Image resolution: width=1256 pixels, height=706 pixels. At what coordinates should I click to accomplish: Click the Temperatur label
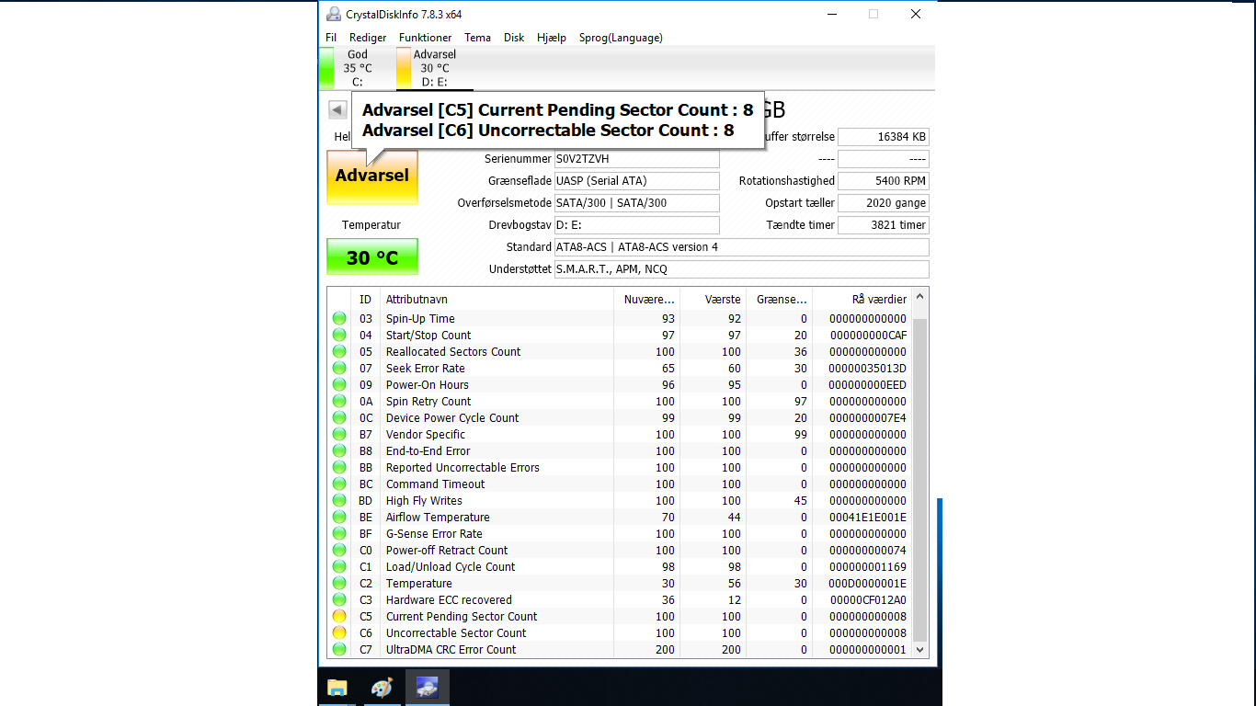(371, 225)
